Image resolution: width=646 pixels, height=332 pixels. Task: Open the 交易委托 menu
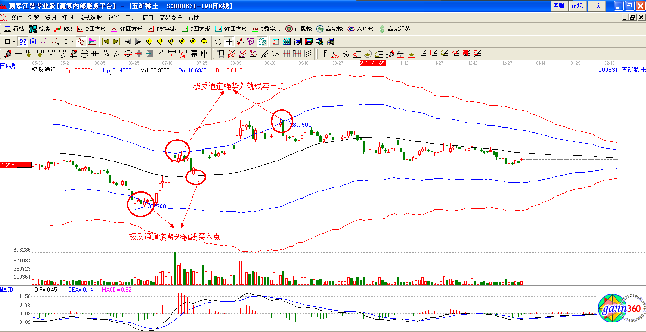coord(171,18)
